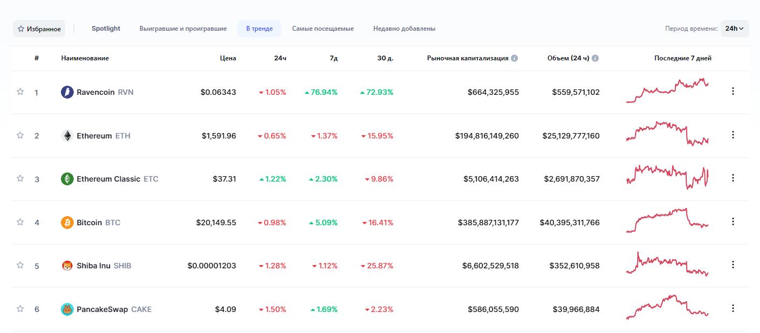Click the Ethereum Classic green logo
The width and height of the screenshot is (760, 333).
coord(67,179)
